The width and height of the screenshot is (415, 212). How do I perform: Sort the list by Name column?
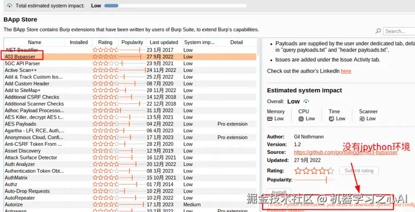[x=35, y=42]
